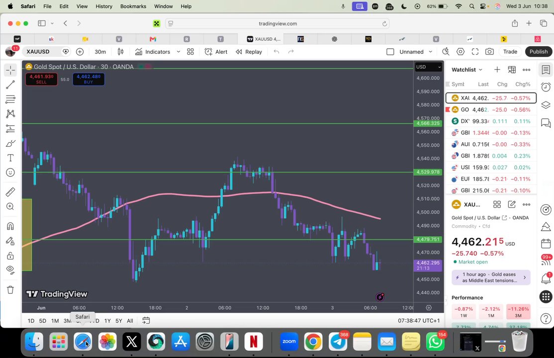The height and width of the screenshot is (358, 554).
Task: Open the Safari Bookmarks menu
Action: point(133,6)
